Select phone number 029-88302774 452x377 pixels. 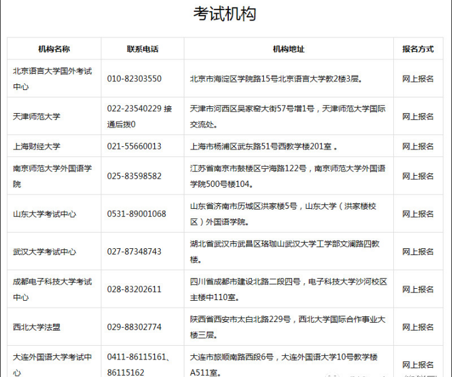point(134,327)
